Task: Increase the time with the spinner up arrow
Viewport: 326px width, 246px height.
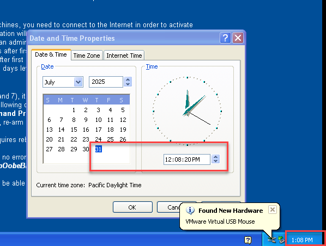Action: tap(215, 157)
